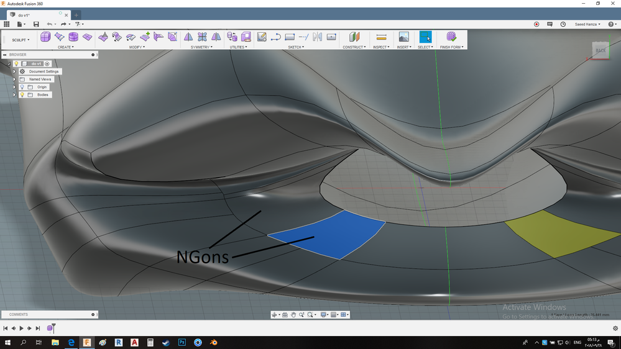Select the Mirror Internal symmetry tool

[188, 37]
